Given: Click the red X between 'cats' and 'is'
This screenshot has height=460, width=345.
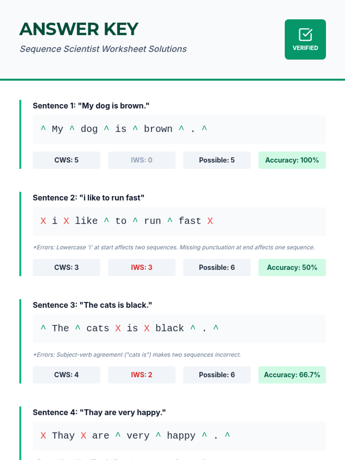Looking at the screenshot, I should tap(118, 328).
